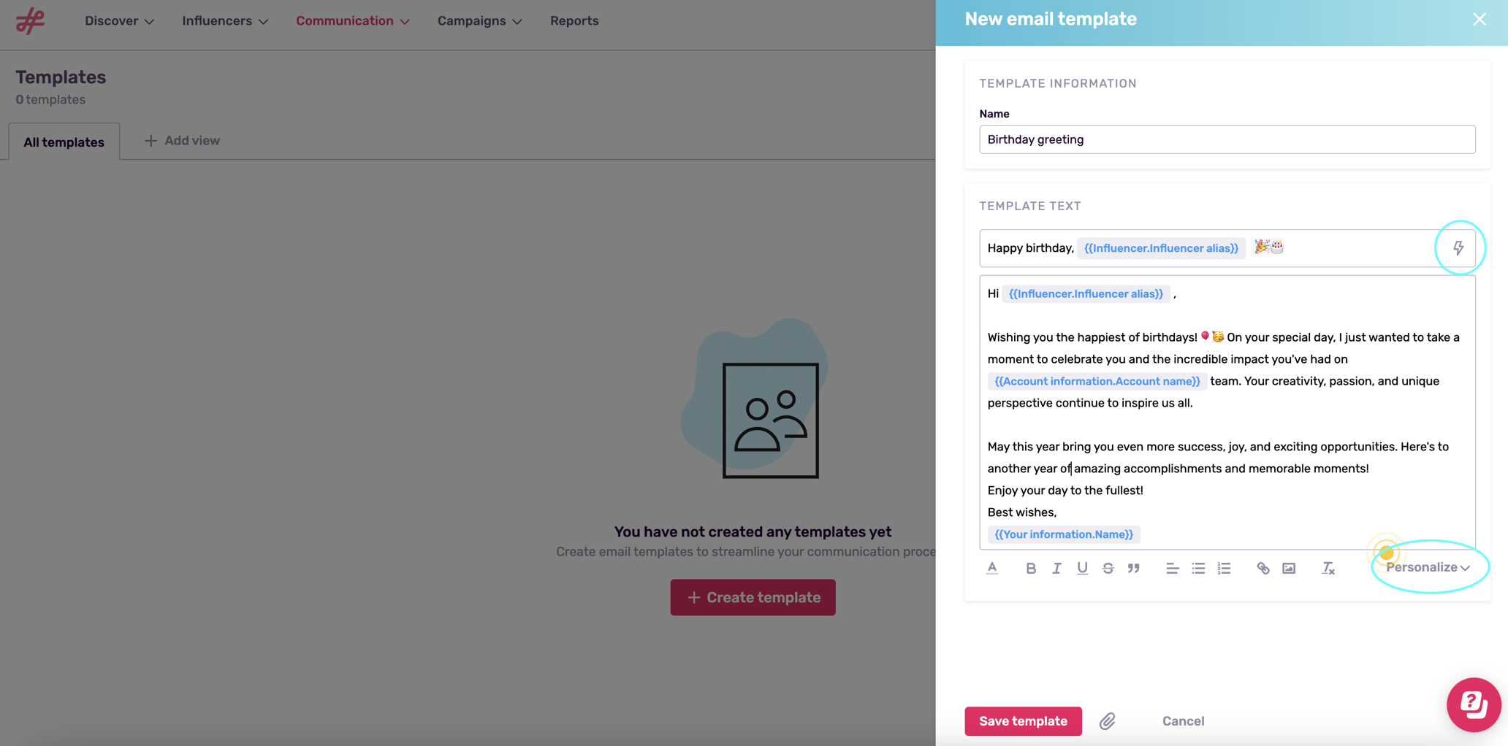This screenshot has height=746, width=1508.
Task: Insert an image into the template text
Action: [1288, 568]
